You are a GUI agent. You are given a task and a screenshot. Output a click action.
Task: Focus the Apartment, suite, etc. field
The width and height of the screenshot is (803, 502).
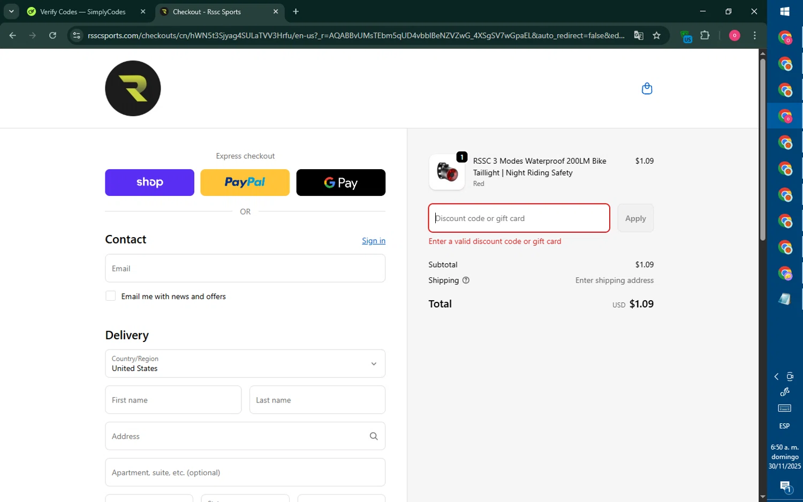(245, 473)
